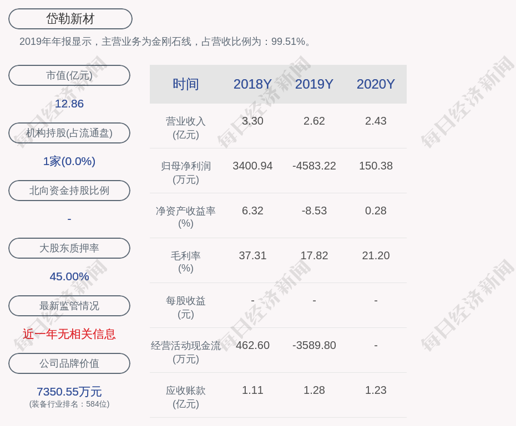Image resolution: width=516 pixels, height=426 pixels.
Task: Select the cash flow value 462.60
Action: pos(253,345)
